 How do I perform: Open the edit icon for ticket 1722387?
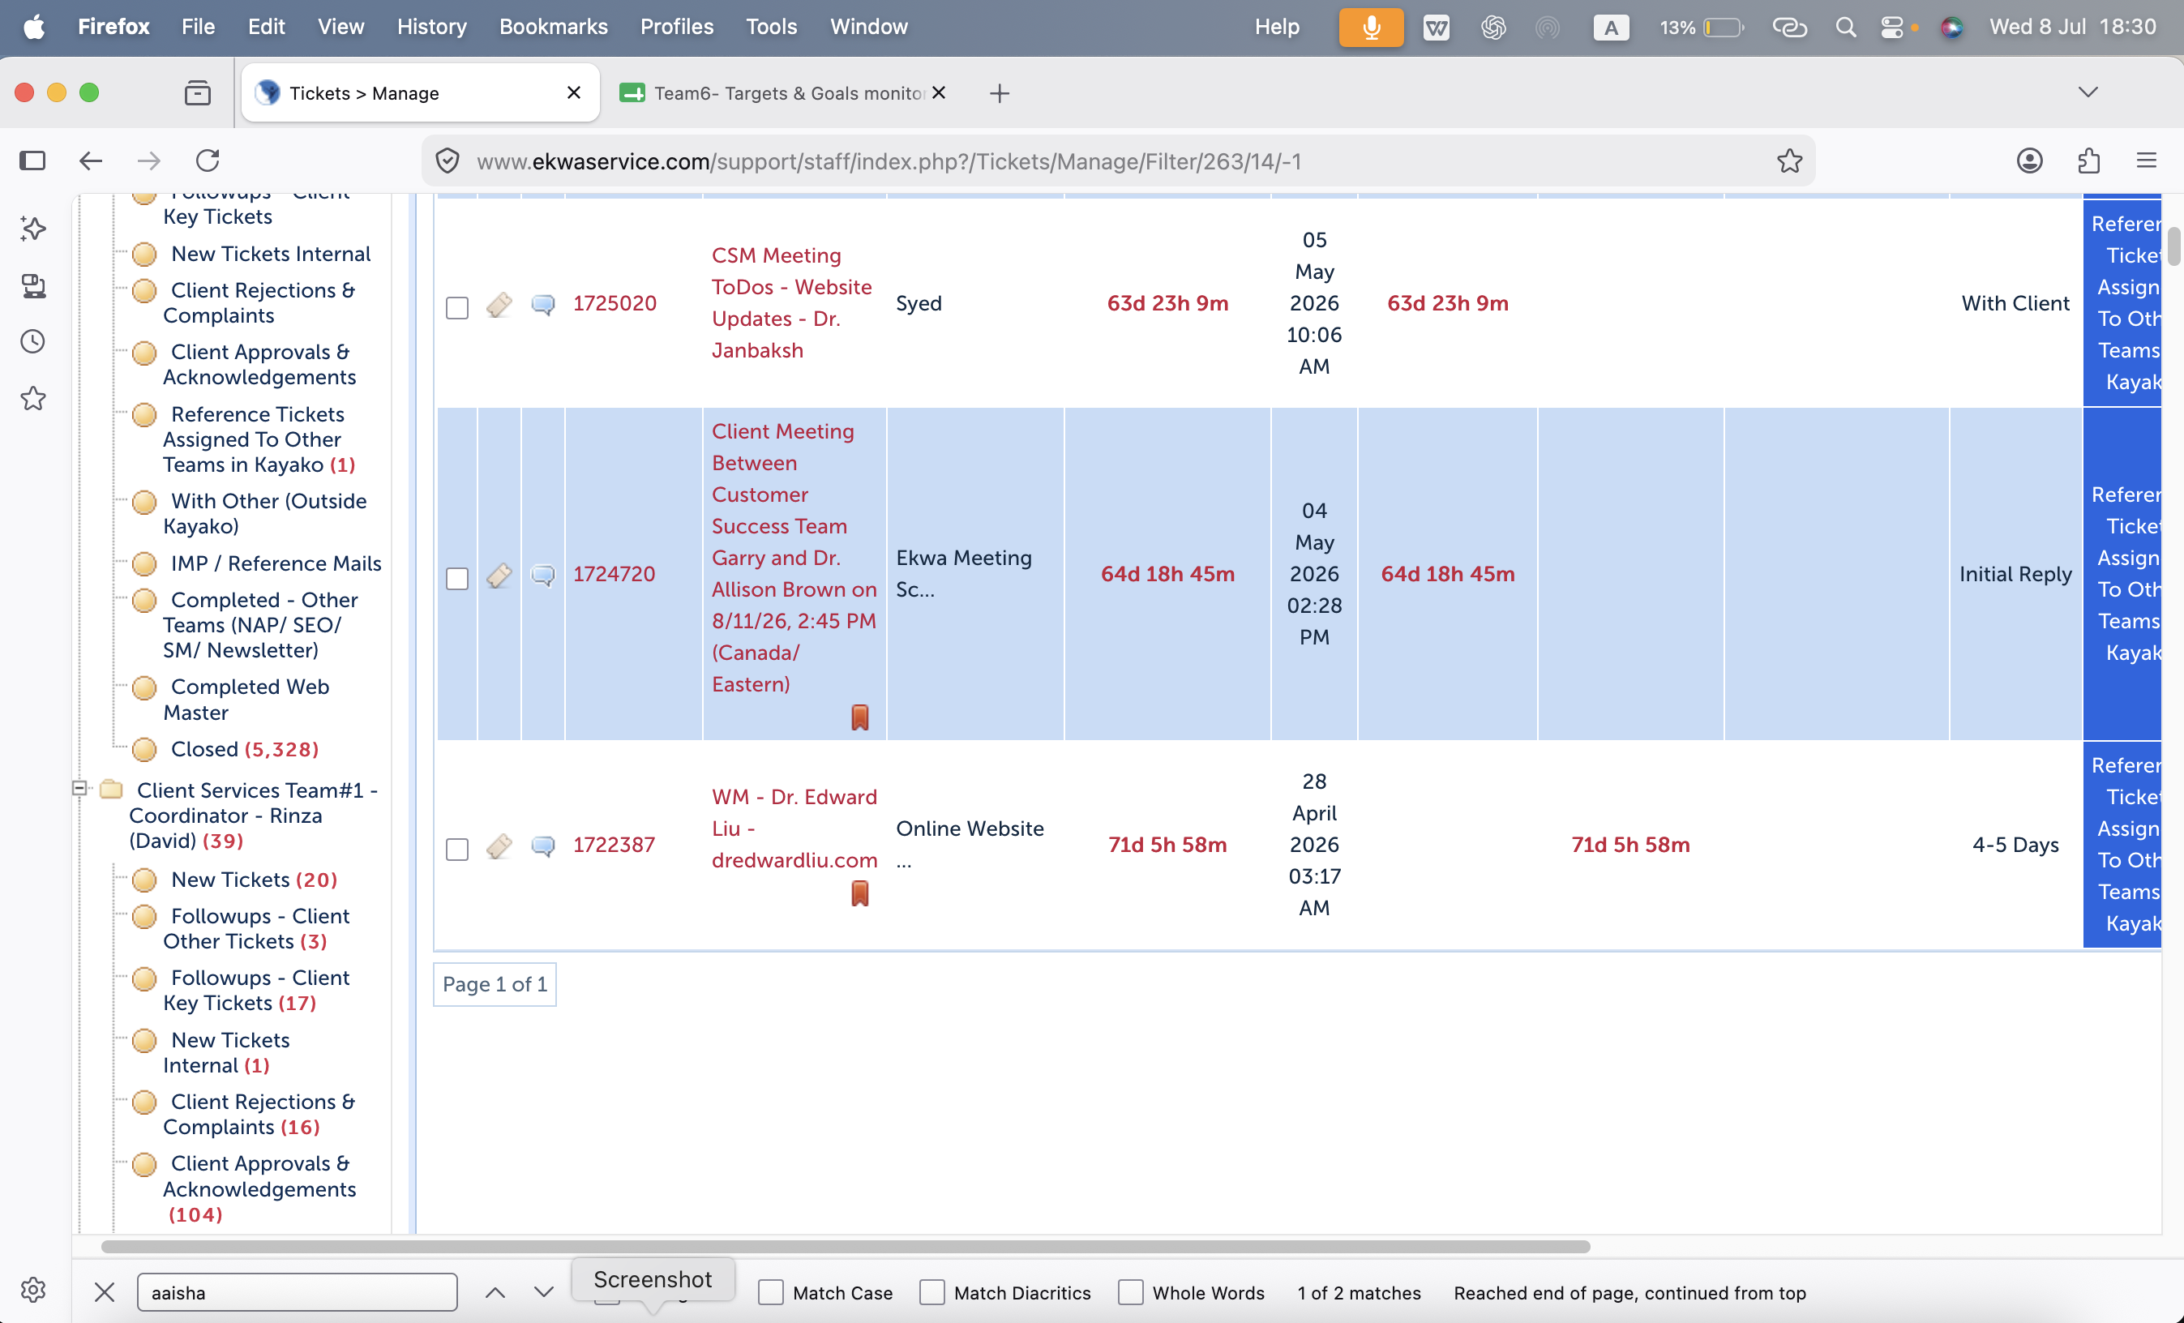click(499, 846)
